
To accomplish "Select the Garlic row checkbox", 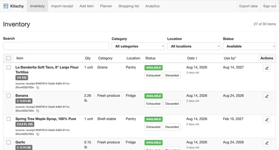I will (x=9, y=142).
